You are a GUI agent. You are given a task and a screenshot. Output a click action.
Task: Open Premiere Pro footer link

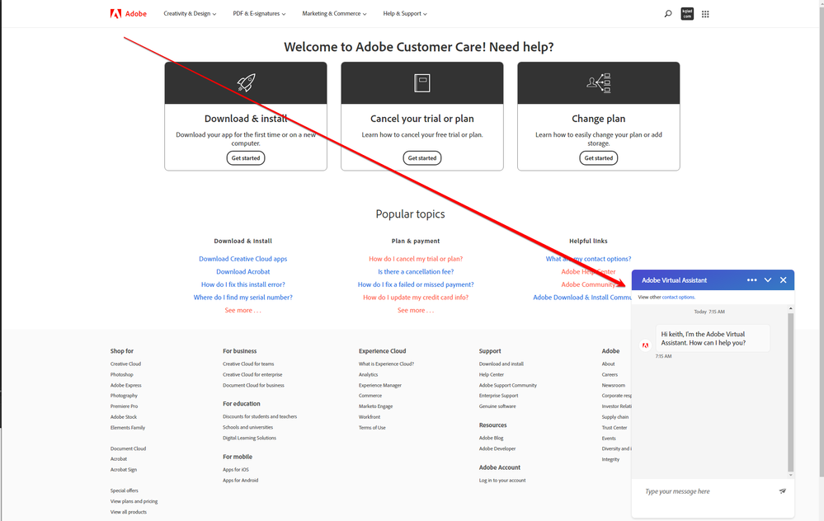tap(124, 406)
